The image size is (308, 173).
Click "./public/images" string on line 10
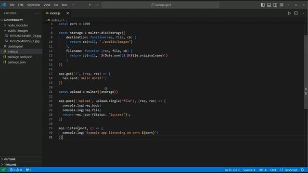115,42
